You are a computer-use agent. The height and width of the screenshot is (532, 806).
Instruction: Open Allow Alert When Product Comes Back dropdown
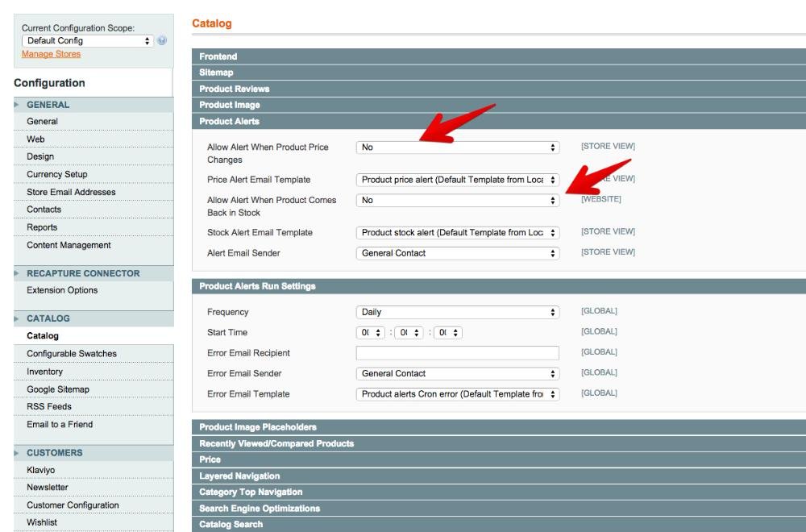457,201
